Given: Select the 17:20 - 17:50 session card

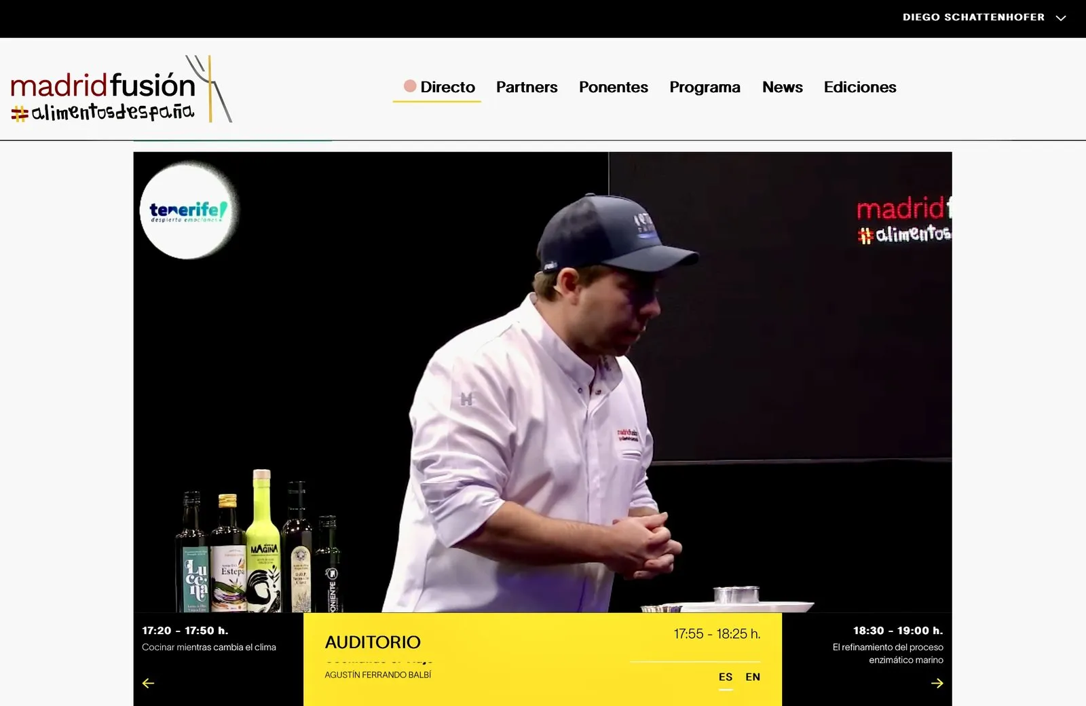Looking at the screenshot, I should click(218, 659).
